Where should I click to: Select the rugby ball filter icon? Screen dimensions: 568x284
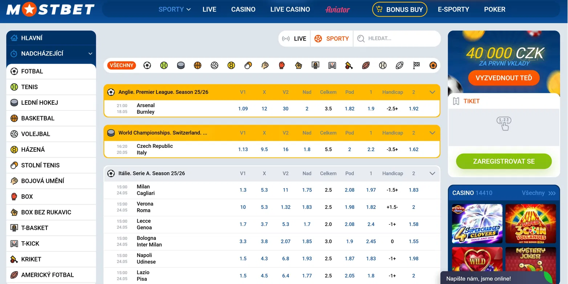click(399, 66)
